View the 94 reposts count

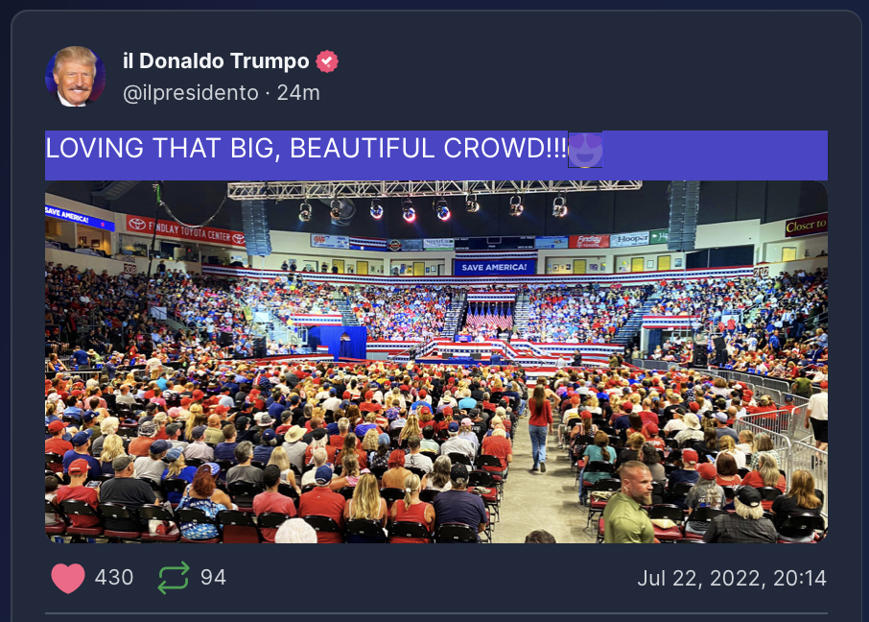213,578
